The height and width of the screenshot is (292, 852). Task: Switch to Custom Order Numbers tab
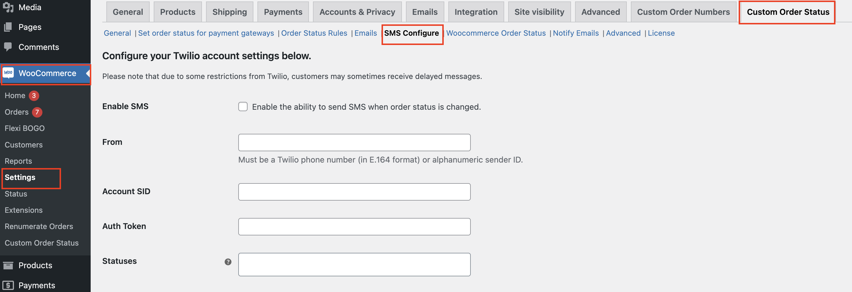683,12
